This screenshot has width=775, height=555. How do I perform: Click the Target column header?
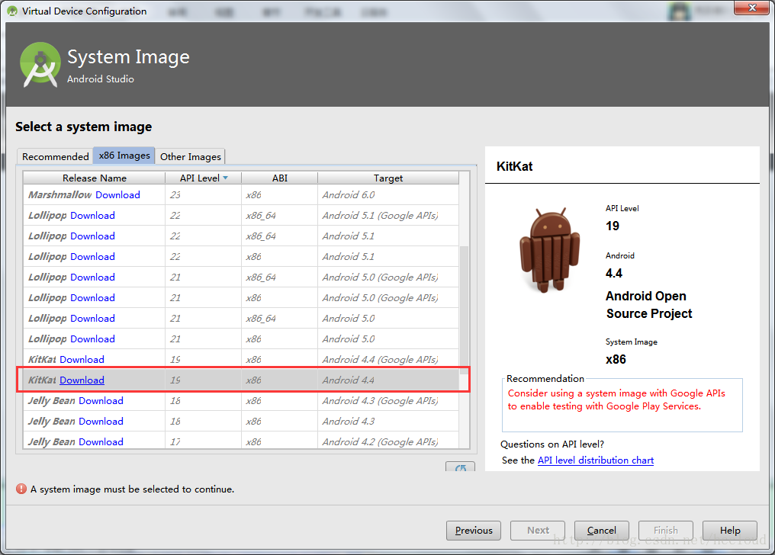388,178
